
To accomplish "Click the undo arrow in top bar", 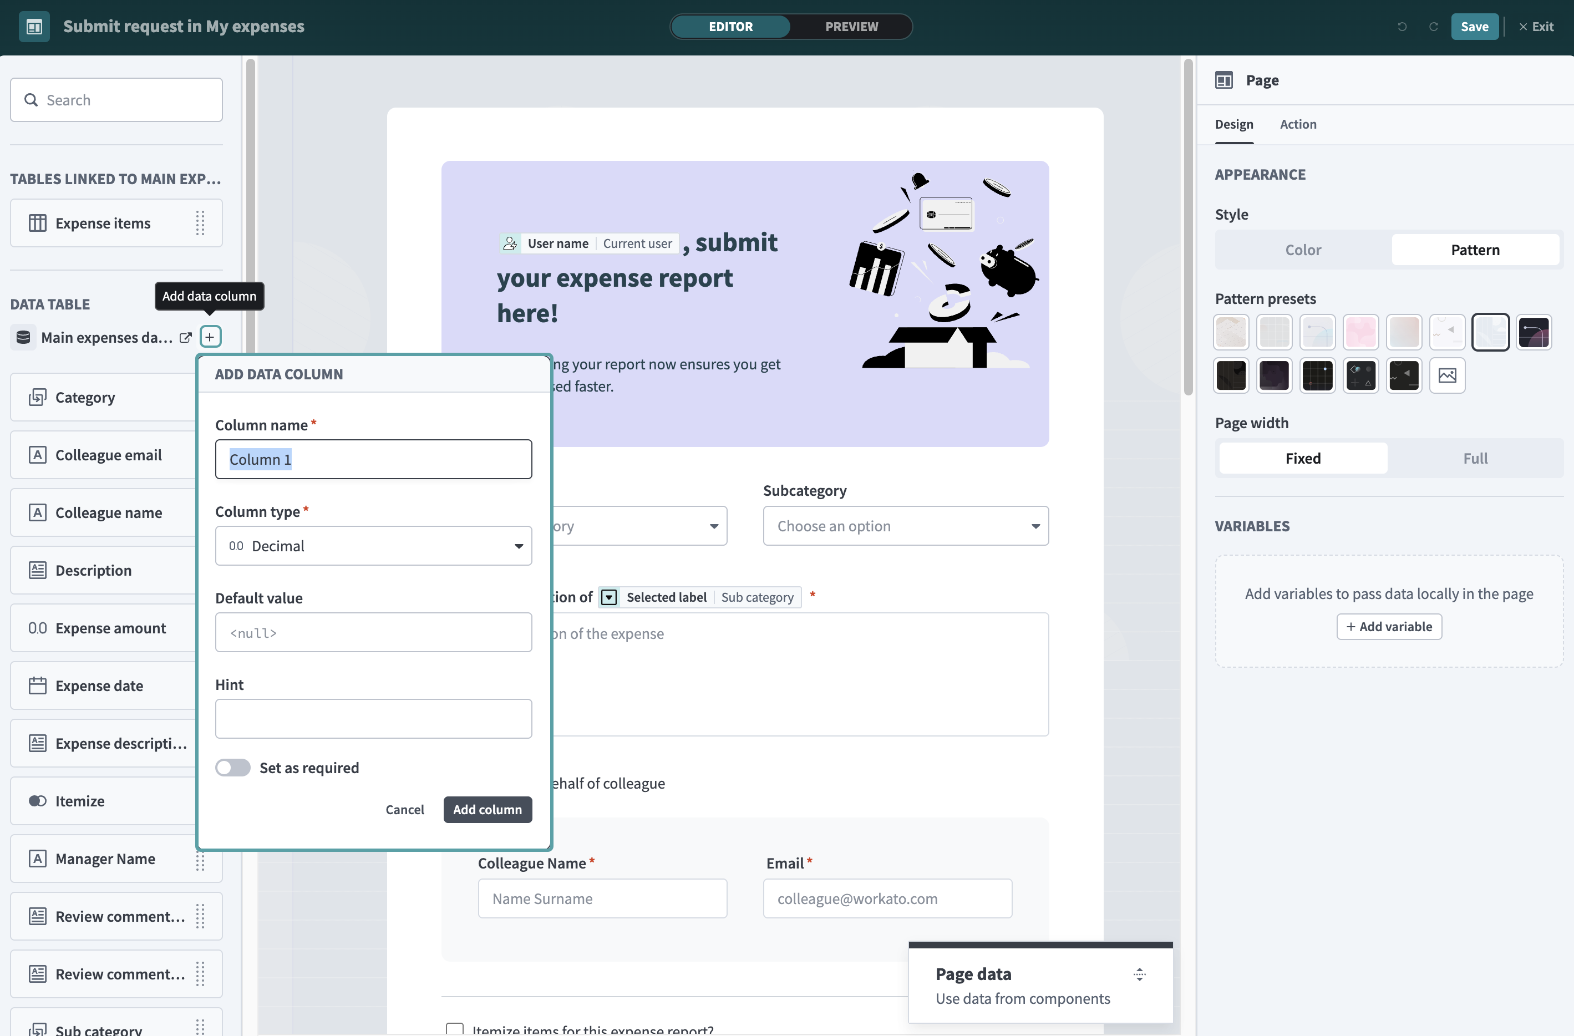I will (1402, 27).
